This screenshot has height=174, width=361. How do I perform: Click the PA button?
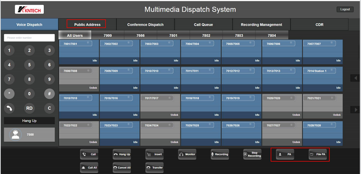(285, 154)
